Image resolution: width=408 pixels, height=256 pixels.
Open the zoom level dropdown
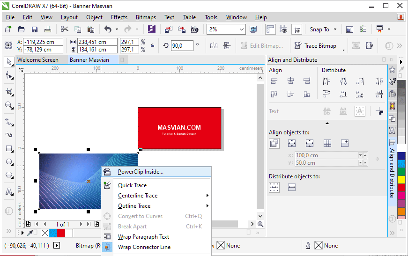(x=242, y=29)
